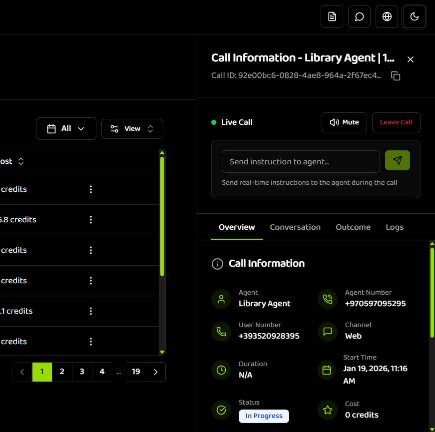Toggle dark mode with the moon icon
The height and width of the screenshot is (432, 435).
point(414,16)
